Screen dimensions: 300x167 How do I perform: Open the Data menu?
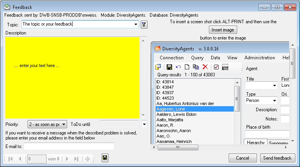coord(215,58)
